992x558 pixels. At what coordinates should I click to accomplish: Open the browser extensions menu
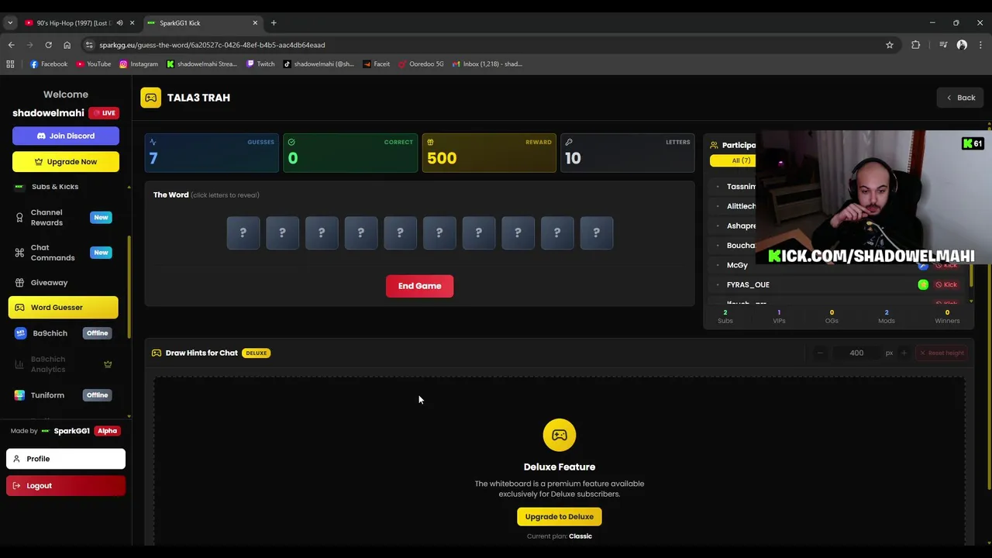click(916, 45)
